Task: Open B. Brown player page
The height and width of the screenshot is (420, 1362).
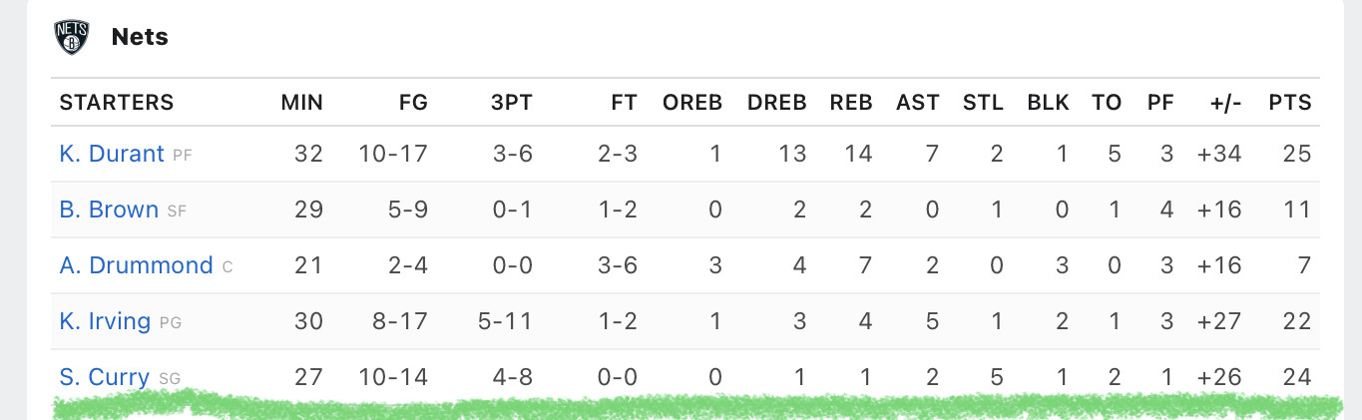Action: pyautogui.click(x=109, y=210)
